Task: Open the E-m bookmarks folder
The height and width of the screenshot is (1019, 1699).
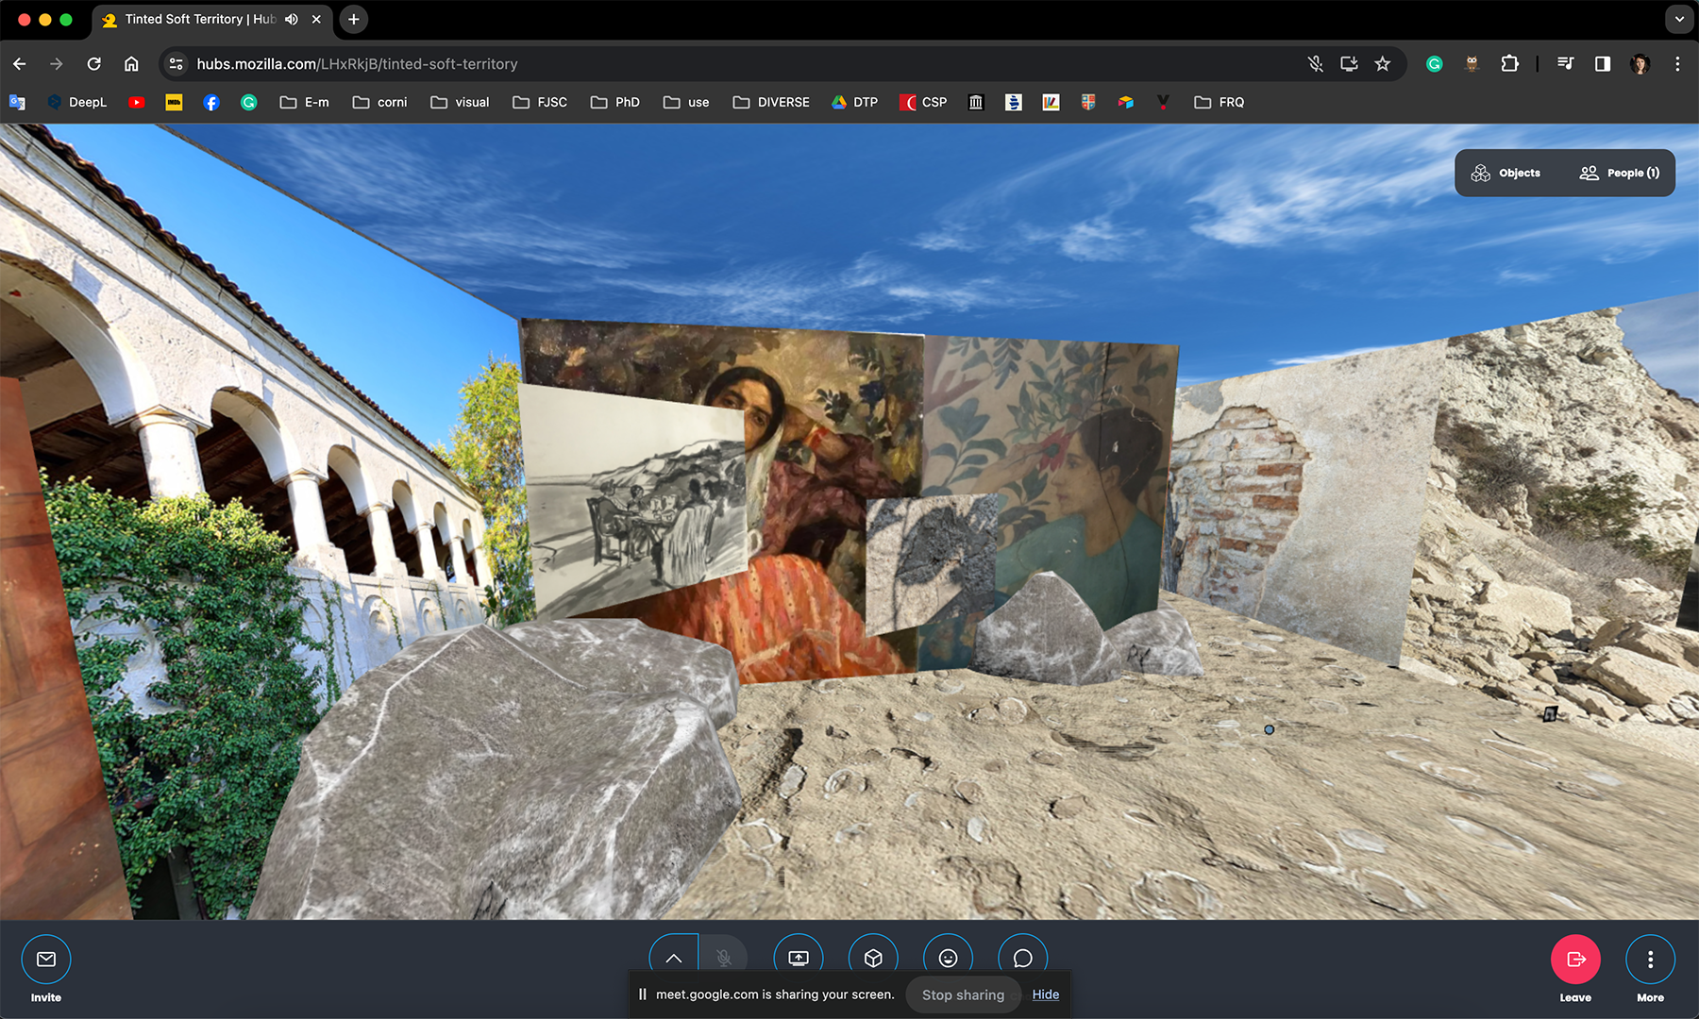Action: [x=305, y=102]
